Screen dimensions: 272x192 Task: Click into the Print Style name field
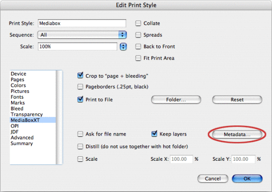point(82,23)
